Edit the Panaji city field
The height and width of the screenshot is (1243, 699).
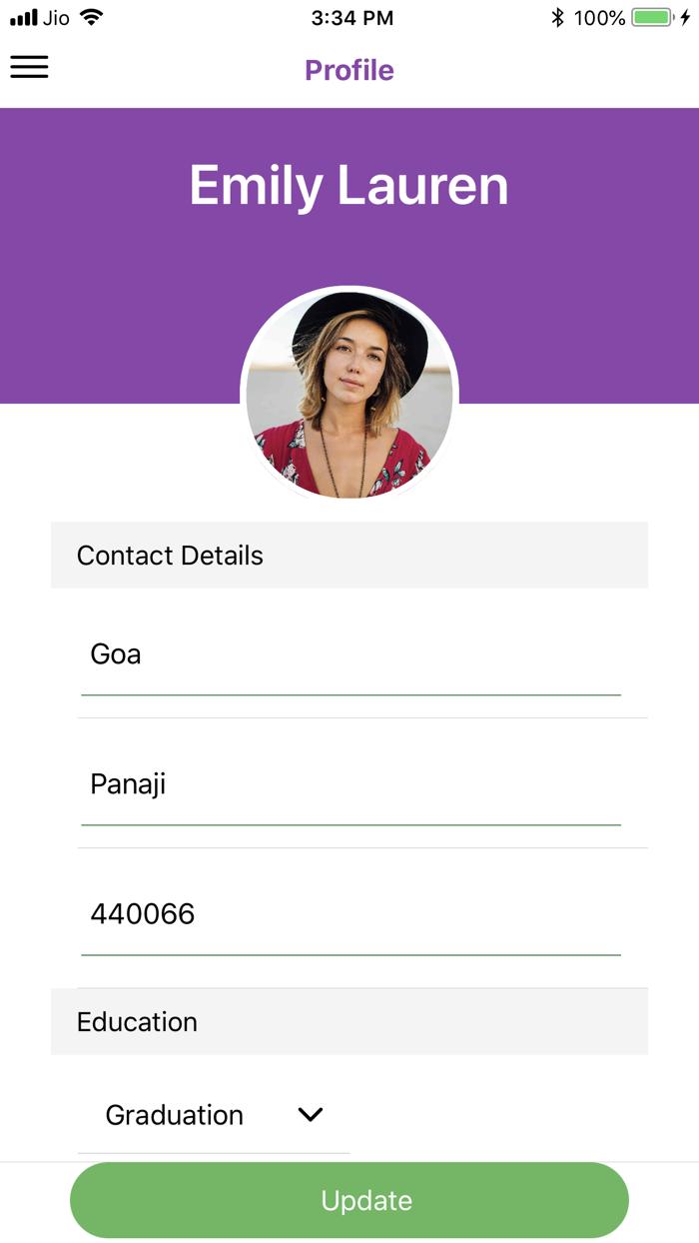349,784
